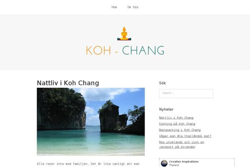
Task: Open Res utomlands och vinn jackpott link
Action: pyautogui.click(x=182, y=144)
